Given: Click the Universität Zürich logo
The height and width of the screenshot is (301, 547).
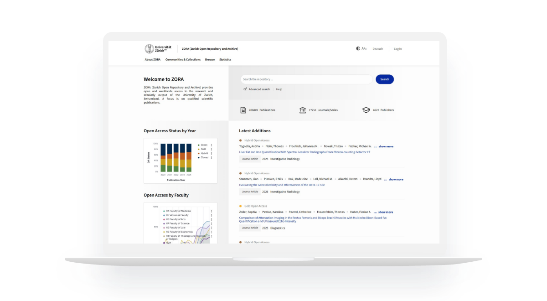Looking at the screenshot, I should point(159,49).
